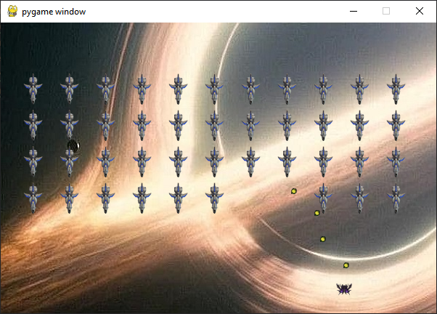The image size is (437, 314).
Task: Click the pygame snake icon in title bar
Action: click(12, 11)
